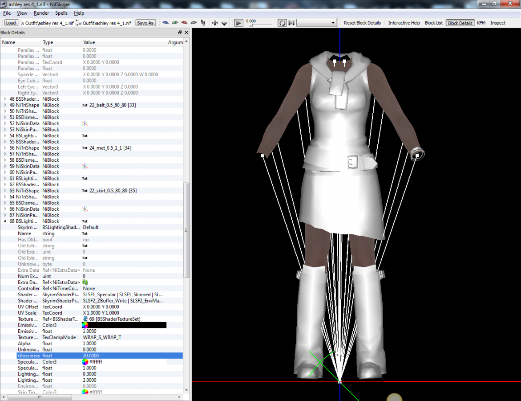Viewport: 521px width, 401px height.
Task: Click the red eye view icon
Action: click(x=184, y=23)
